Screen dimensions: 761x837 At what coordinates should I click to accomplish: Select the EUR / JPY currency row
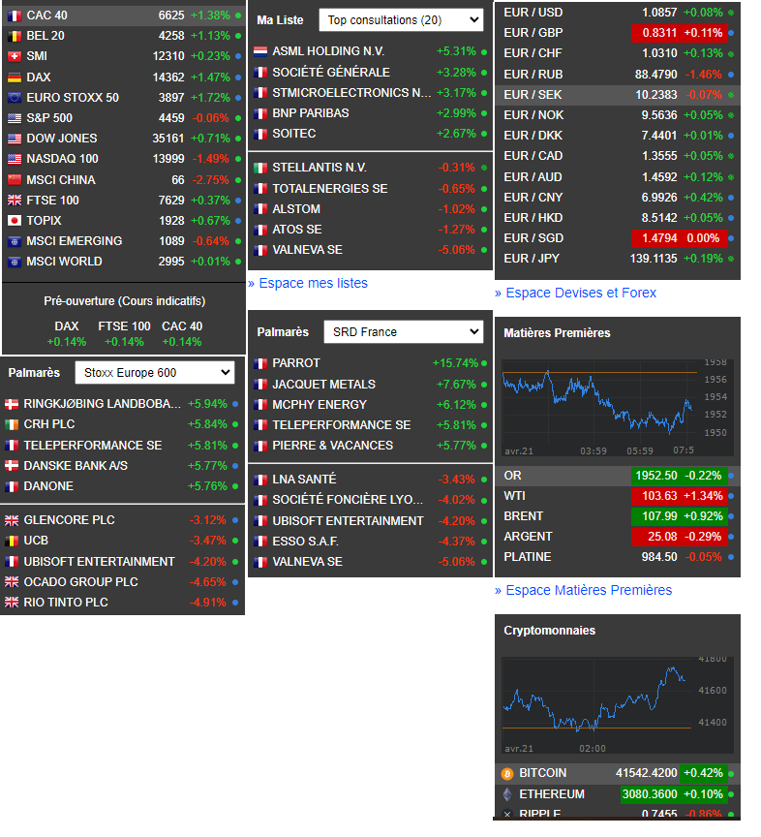tap(618, 259)
